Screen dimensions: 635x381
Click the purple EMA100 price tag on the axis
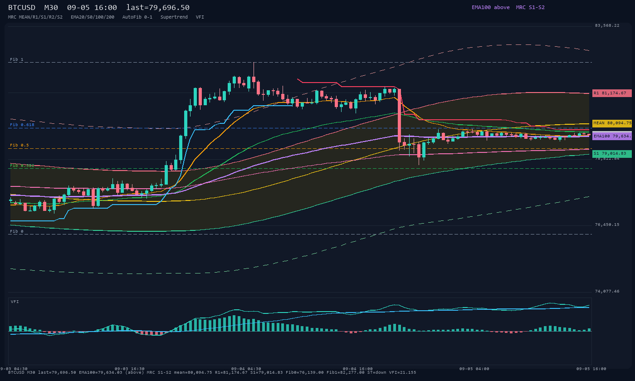tap(612, 136)
